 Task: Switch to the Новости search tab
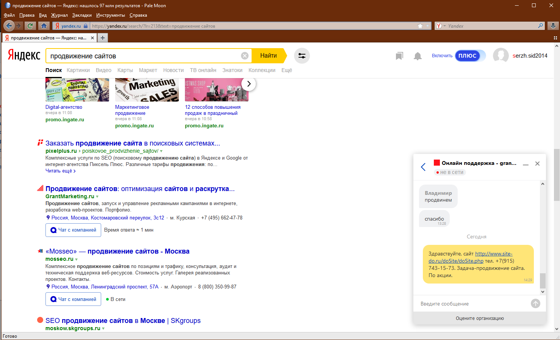(174, 70)
